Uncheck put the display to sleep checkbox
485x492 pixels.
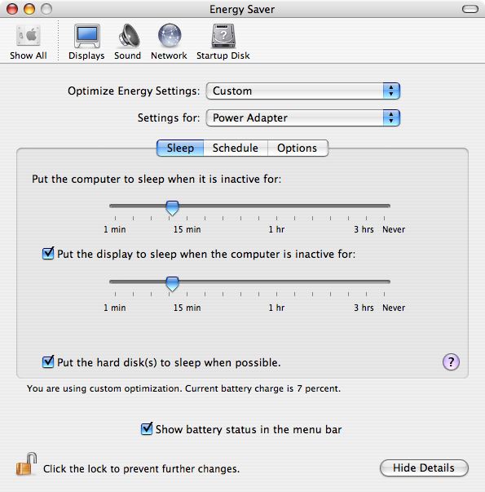point(48,253)
